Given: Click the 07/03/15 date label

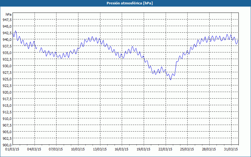Looking at the screenshot, I should point(56,149).
